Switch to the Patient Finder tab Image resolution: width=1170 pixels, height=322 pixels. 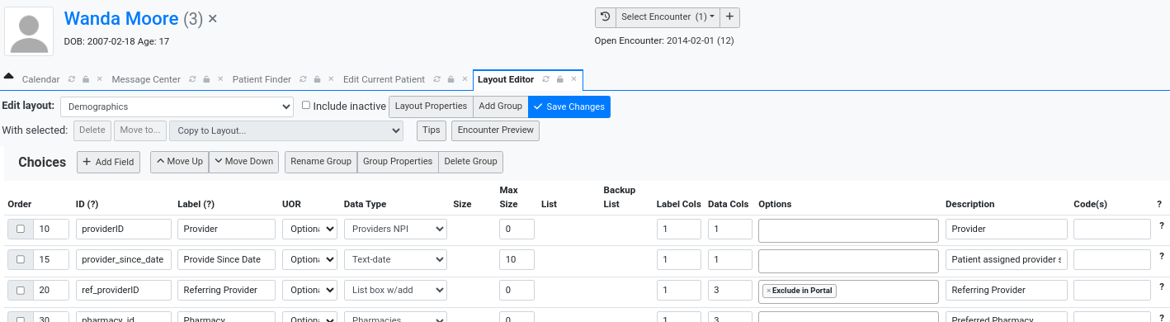coord(262,80)
